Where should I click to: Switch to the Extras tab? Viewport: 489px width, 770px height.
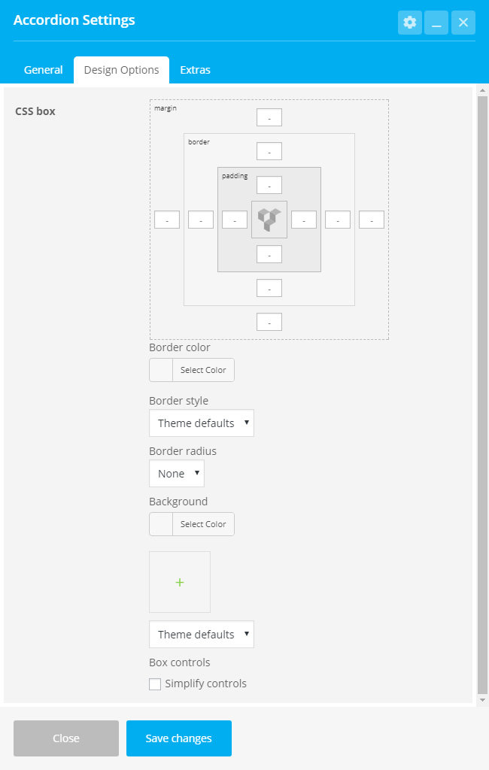point(195,70)
